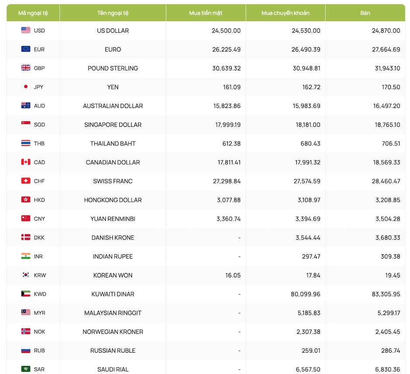Select the YUAN RENMINBI currency name
This screenshot has height=374, width=410.
(113, 218)
